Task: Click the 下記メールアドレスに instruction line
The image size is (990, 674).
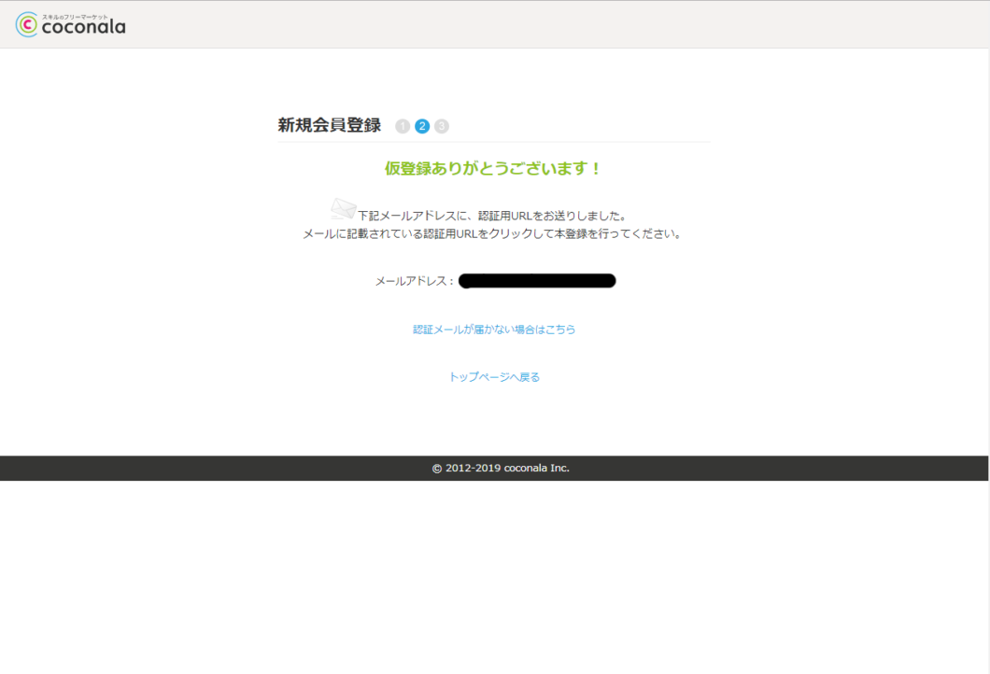Action: click(x=491, y=216)
